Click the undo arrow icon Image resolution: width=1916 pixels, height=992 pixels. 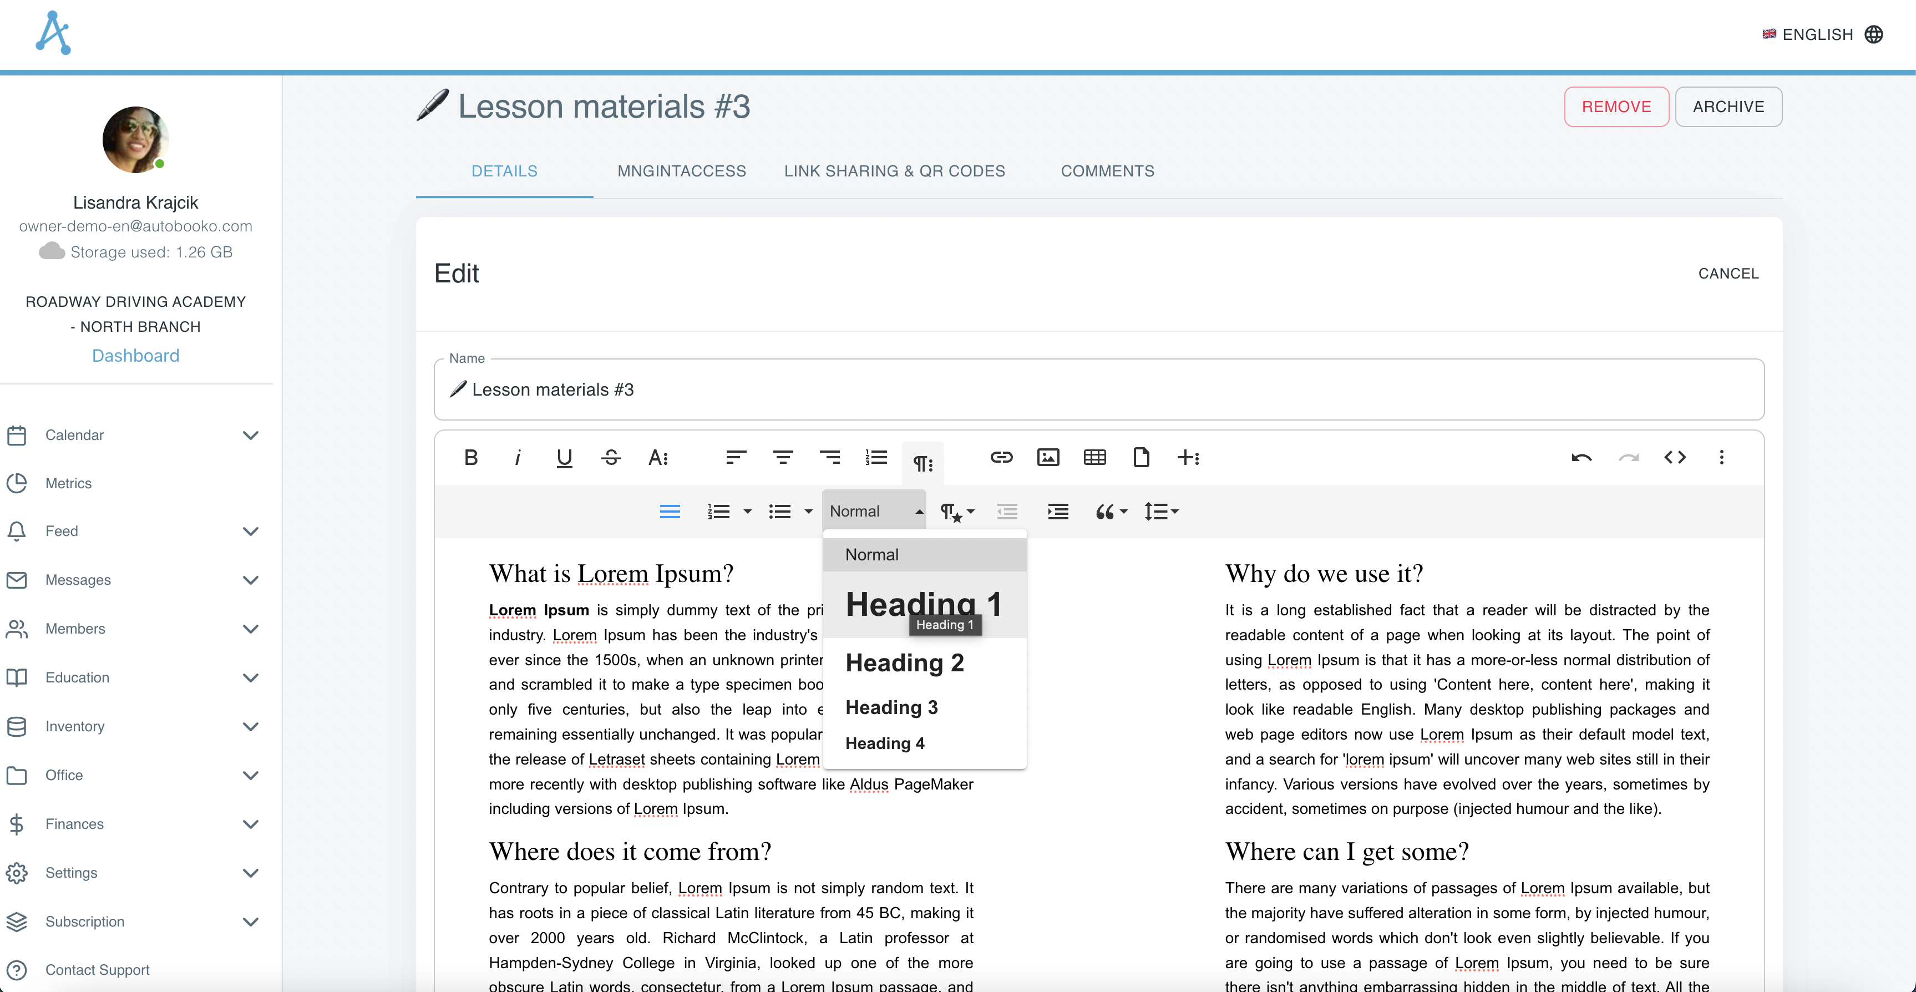click(x=1582, y=457)
